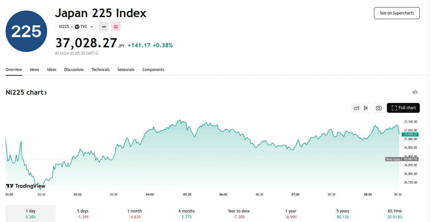Screen dimensions: 431x222
Task: Select the 1 month performance range
Action: coord(135,213)
